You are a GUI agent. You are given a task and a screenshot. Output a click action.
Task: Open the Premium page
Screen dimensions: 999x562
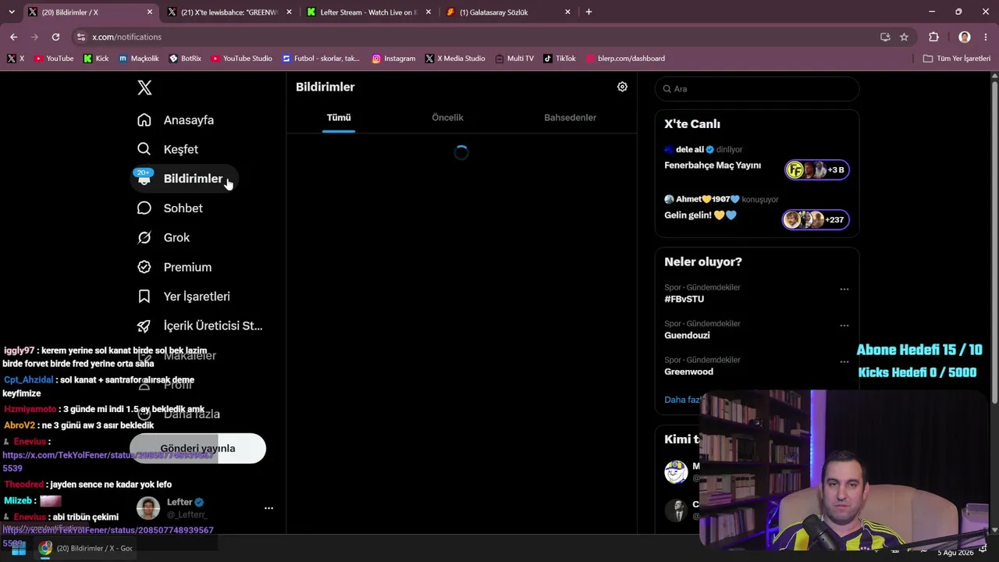175,267
